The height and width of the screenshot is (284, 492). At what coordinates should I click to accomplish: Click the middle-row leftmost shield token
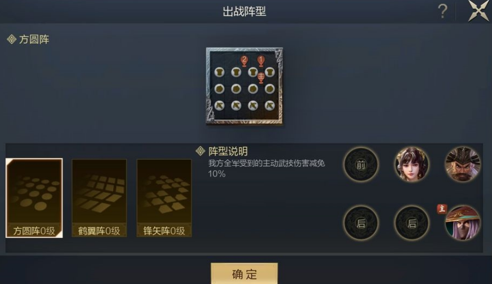pos(219,89)
